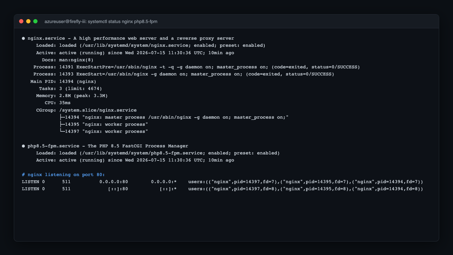Click the 'CPU: 35ms' line
The image size is (453, 255).
point(58,103)
